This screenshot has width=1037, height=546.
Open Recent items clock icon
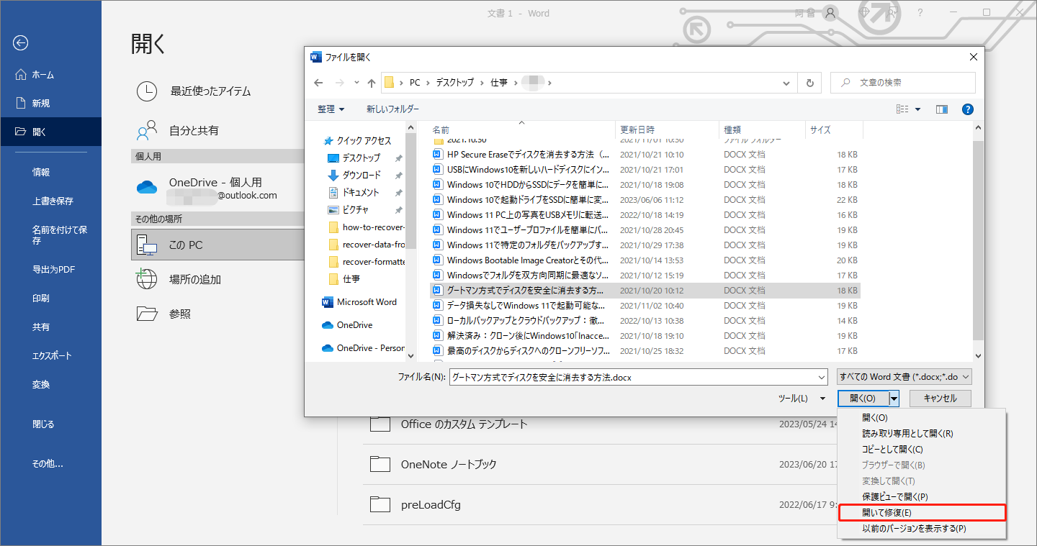[x=147, y=91]
